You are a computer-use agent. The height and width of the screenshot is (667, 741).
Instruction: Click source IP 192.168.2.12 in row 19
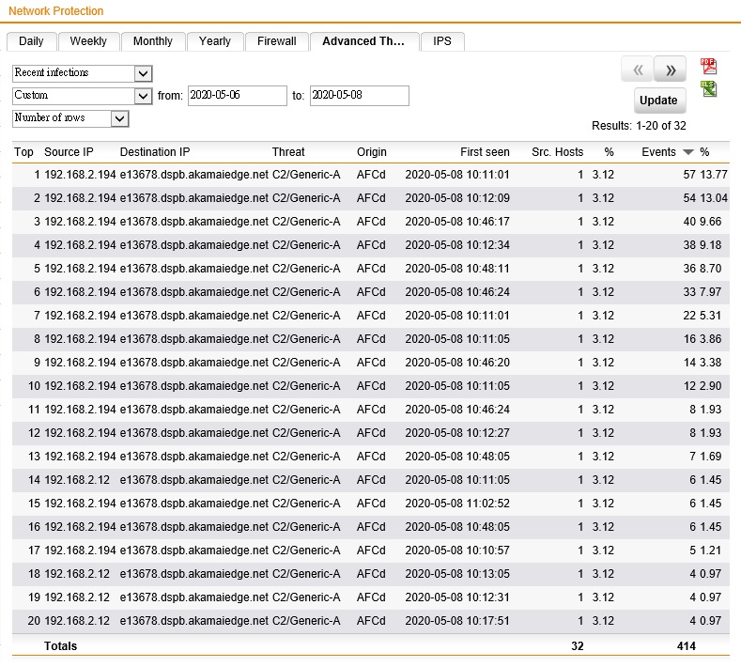pyautogui.click(x=77, y=597)
